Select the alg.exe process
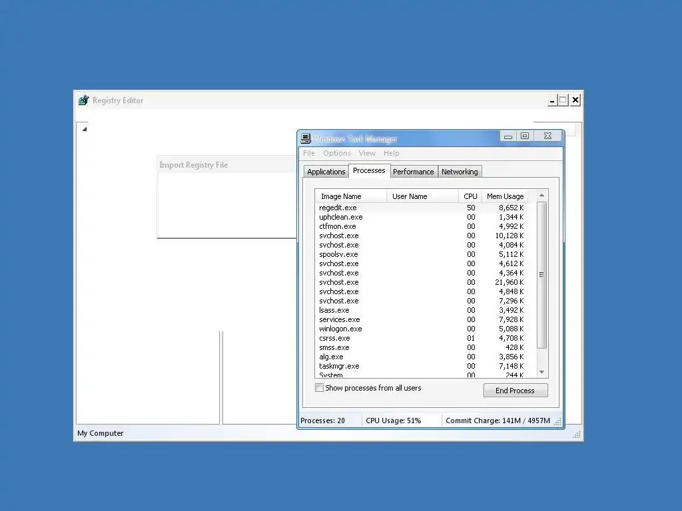This screenshot has height=511, width=682. pos(422,357)
